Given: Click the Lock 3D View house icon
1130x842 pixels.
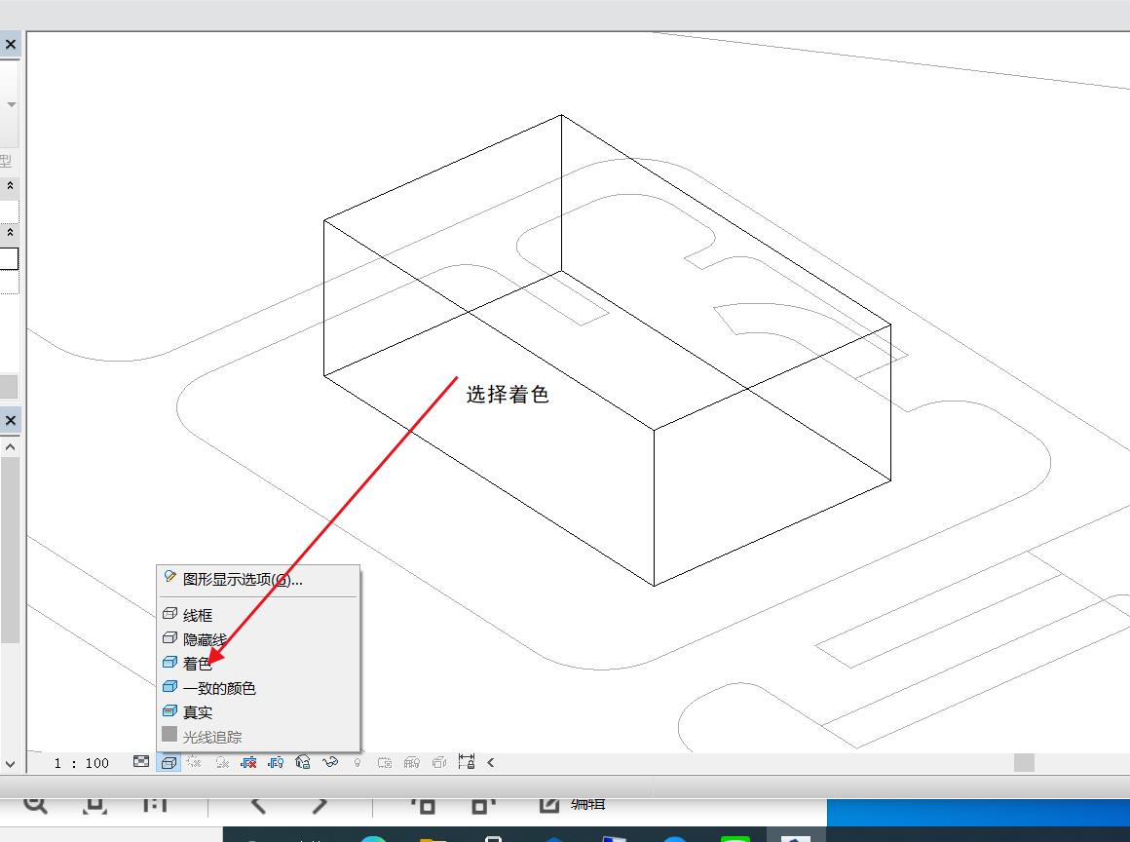Looking at the screenshot, I should pos(303,763).
